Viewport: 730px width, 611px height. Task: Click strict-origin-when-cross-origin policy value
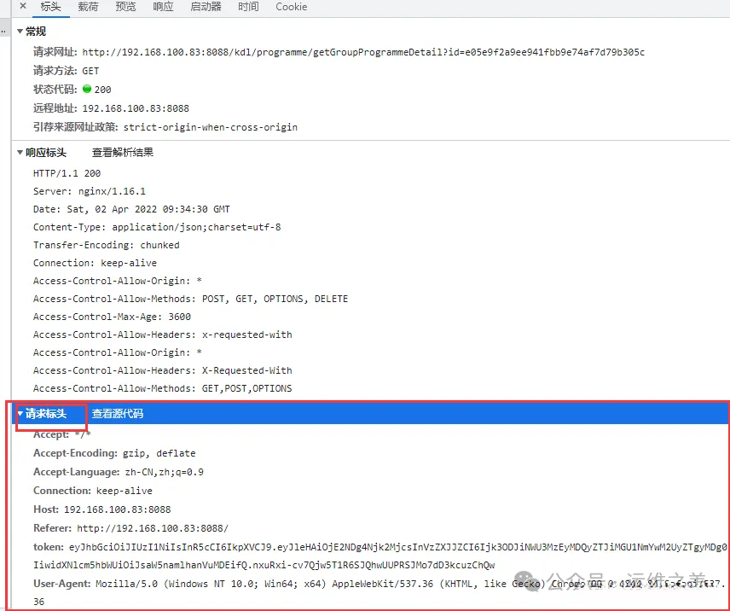(211, 127)
